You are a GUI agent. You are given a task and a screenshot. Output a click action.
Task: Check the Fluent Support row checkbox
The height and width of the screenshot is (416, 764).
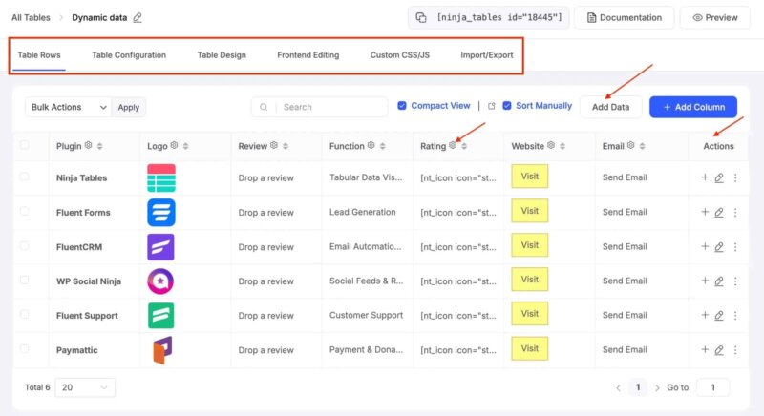click(25, 314)
